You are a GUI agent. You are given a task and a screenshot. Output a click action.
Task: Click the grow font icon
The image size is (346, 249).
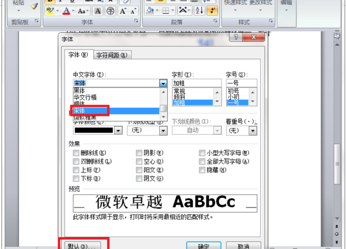point(123,11)
